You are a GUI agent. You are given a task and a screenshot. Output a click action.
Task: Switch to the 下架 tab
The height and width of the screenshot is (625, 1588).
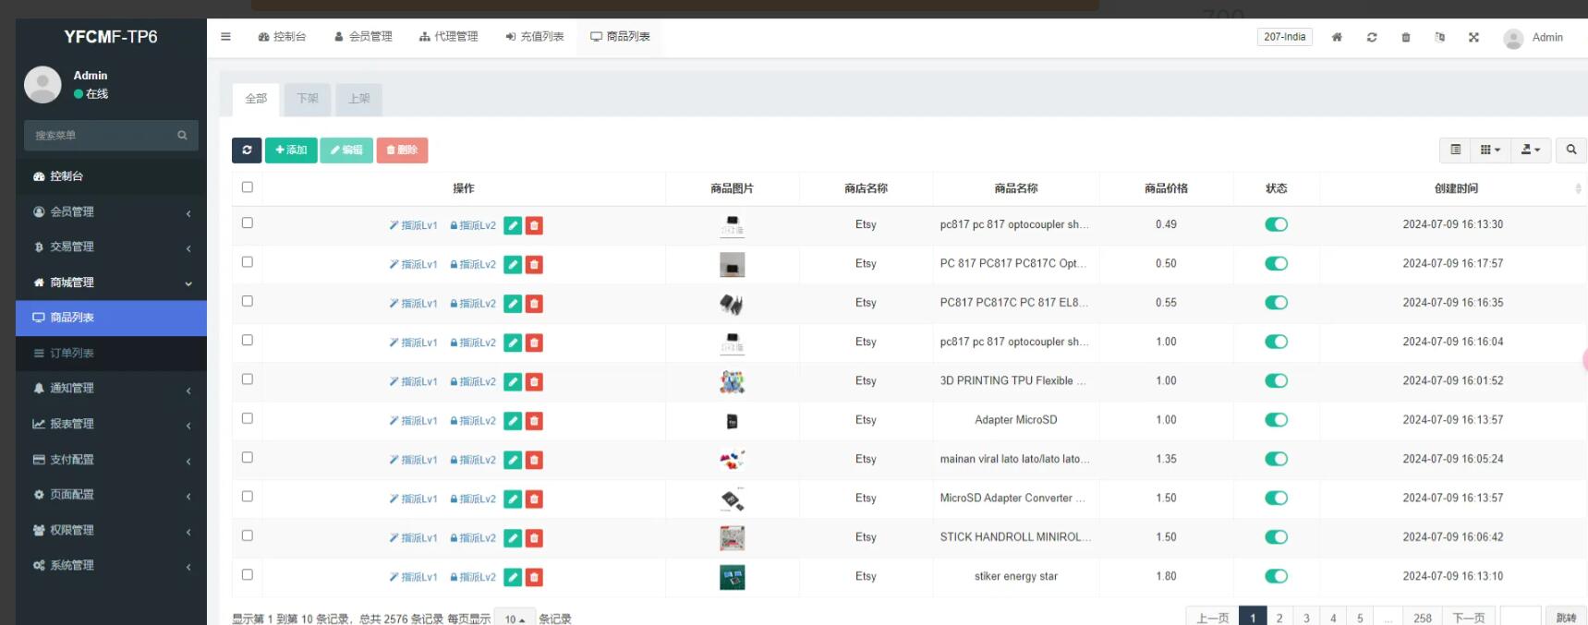pyautogui.click(x=308, y=99)
